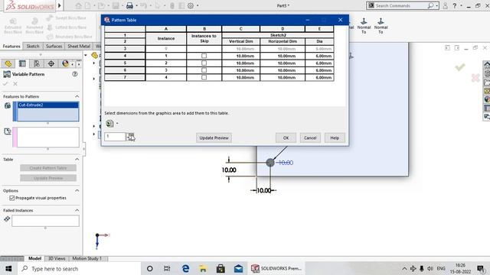The image size is (490, 275).
Task: Switch to the Surfaces ribbon tab
Action: pos(54,46)
